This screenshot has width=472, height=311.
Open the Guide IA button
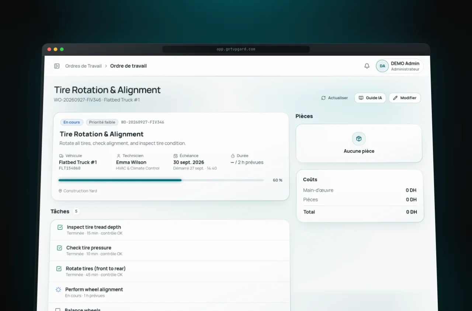(x=370, y=98)
